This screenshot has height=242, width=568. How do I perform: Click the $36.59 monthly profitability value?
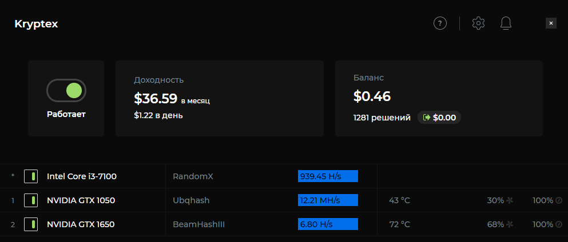[x=156, y=98]
